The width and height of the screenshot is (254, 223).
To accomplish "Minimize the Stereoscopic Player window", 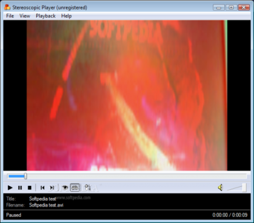I will coord(218,7).
